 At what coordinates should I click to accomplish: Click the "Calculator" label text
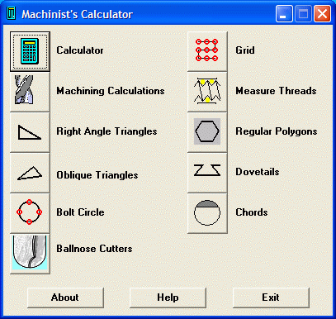(80, 50)
